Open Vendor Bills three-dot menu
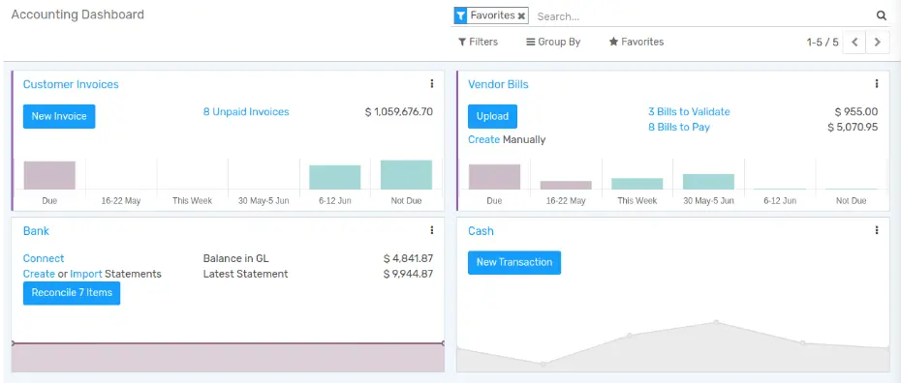Image resolution: width=901 pixels, height=383 pixels. pyautogui.click(x=876, y=84)
